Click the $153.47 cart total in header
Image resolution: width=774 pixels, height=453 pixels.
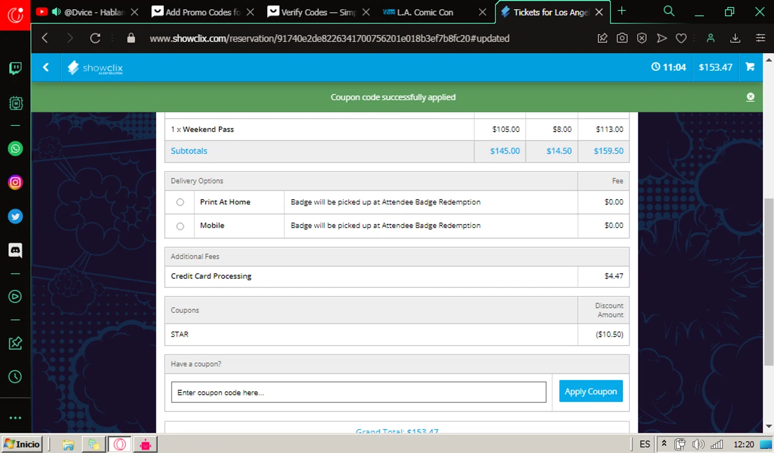715,68
